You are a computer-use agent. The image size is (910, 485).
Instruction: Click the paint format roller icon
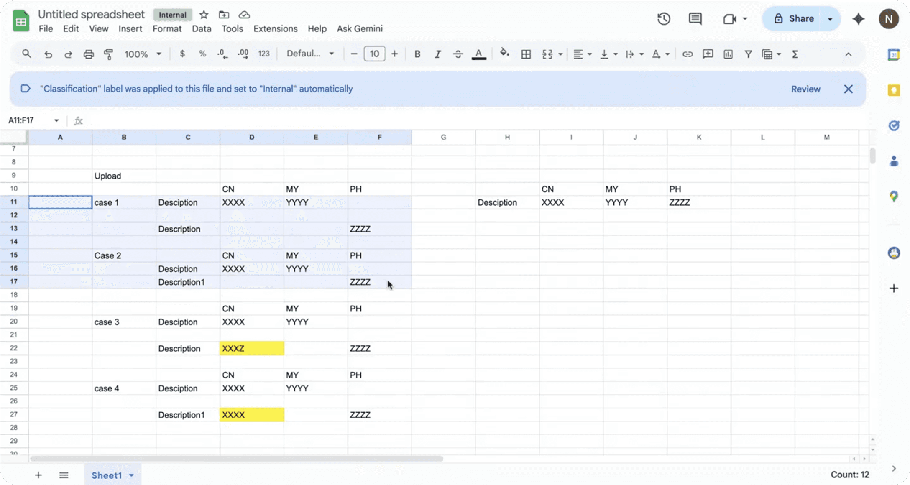tap(108, 54)
